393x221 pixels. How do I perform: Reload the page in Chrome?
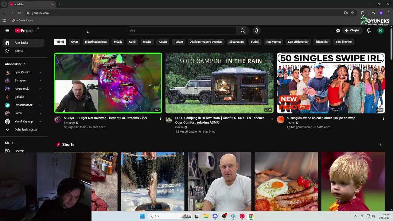pos(19,13)
